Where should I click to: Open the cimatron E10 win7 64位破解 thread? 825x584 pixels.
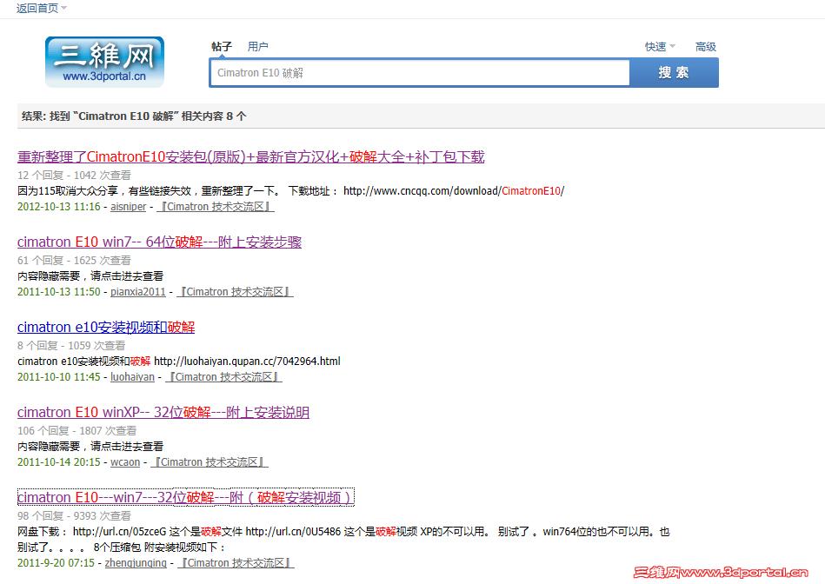click(x=159, y=242)
